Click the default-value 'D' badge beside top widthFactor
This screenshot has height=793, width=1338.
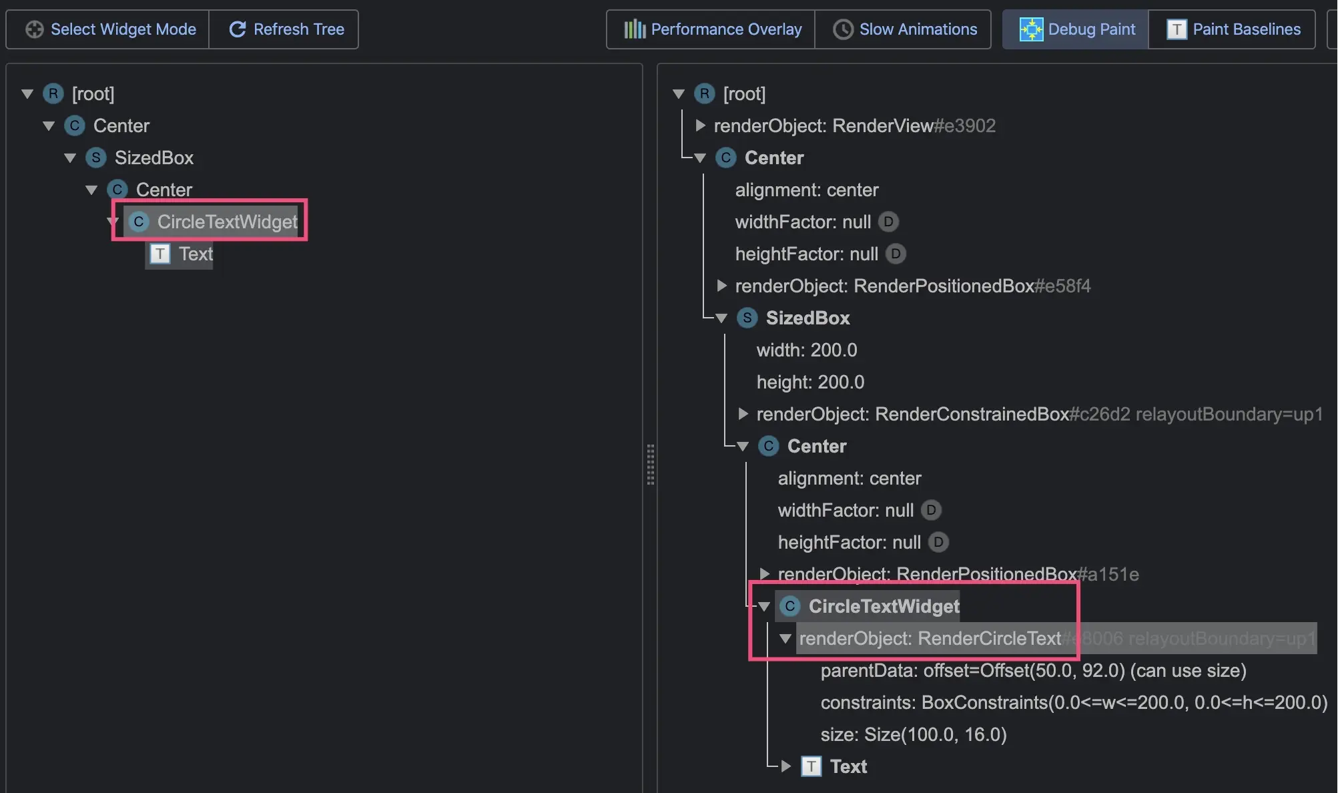[x=888, y=222]
